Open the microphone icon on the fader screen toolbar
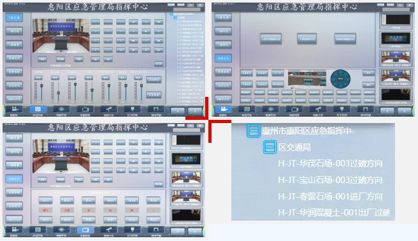This screenshot has width=418, height=241. (x=109, y=109)
